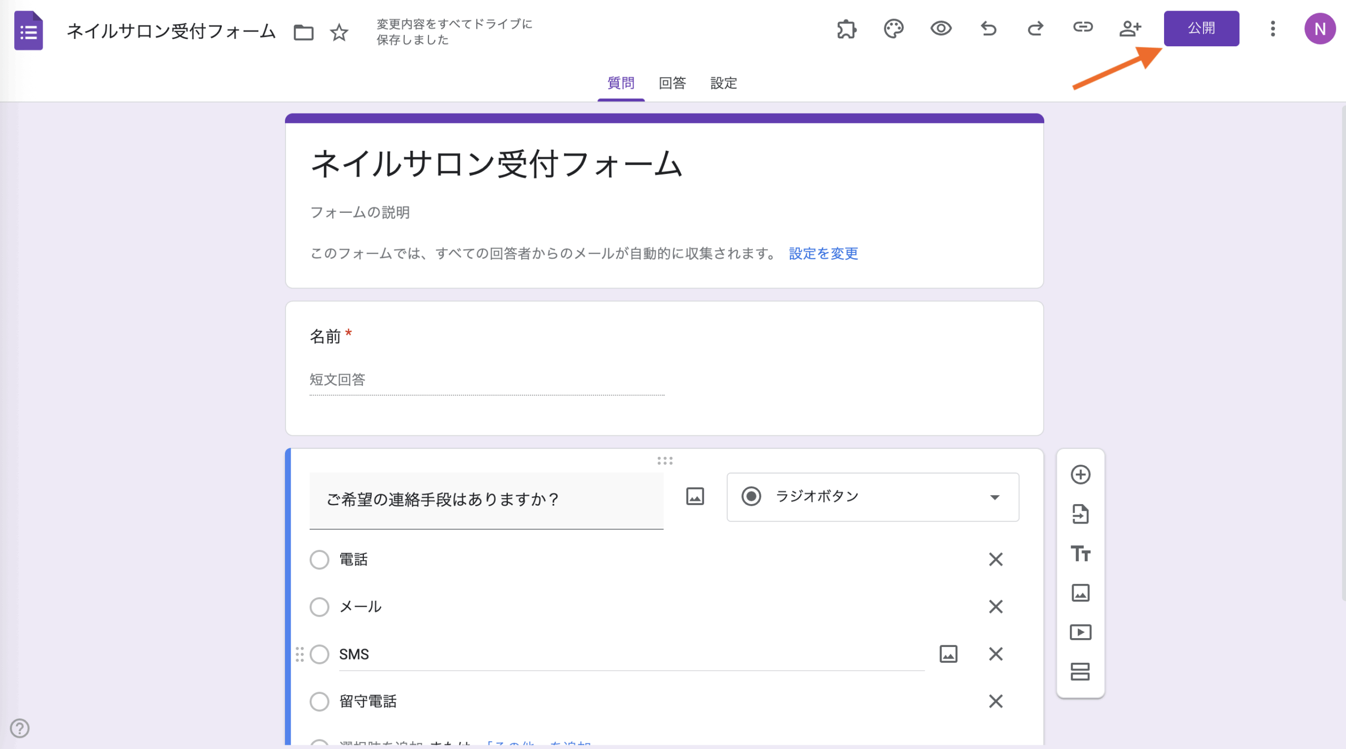Click the add-ons puzzle piece icon
1346x749 pixels.
(847, 28)
